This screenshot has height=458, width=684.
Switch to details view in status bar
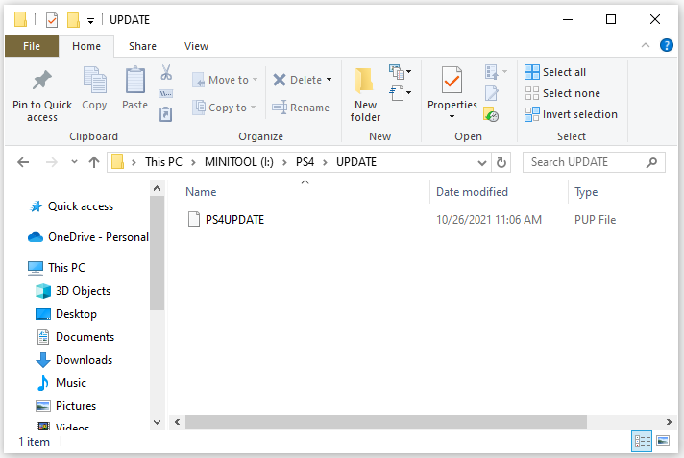[x=641, y=442]
